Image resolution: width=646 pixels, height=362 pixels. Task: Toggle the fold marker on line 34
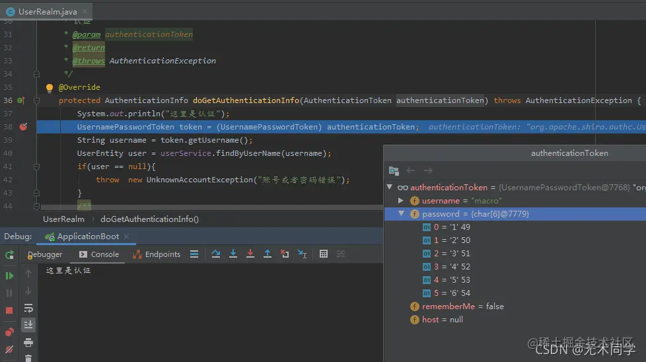click(36, 74)
